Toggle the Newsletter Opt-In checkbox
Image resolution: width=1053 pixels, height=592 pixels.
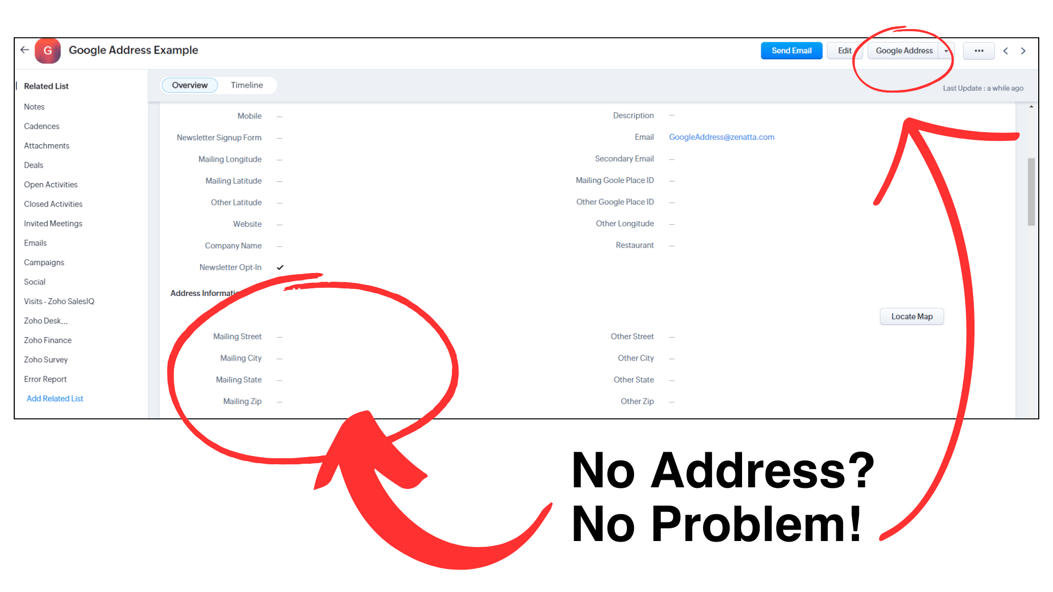pos(281,267)
